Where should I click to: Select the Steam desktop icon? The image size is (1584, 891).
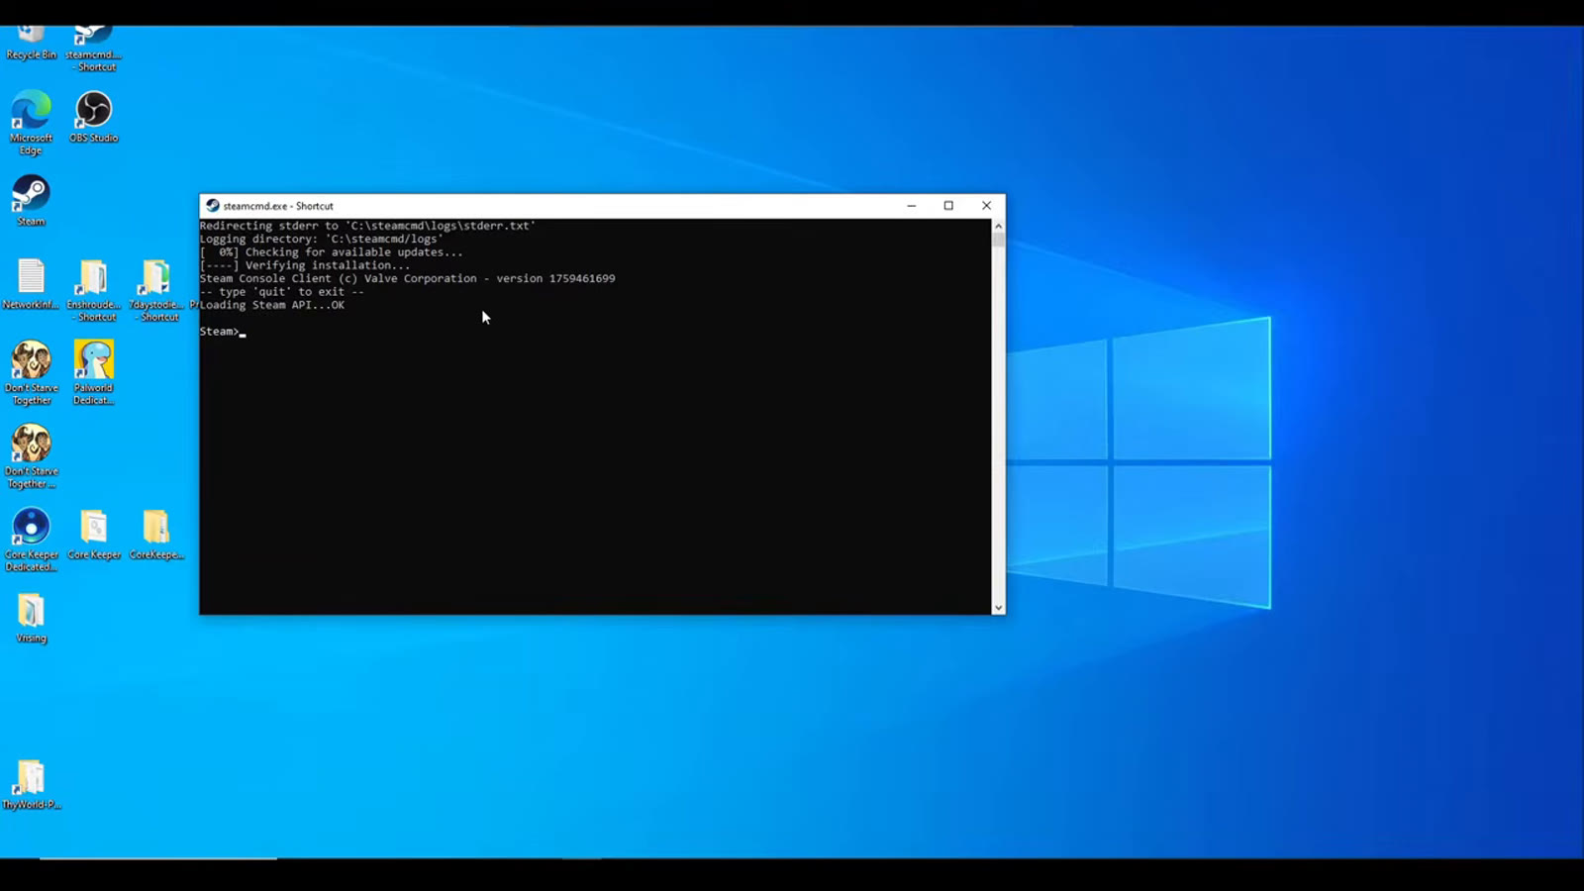(x=31, y=201)
